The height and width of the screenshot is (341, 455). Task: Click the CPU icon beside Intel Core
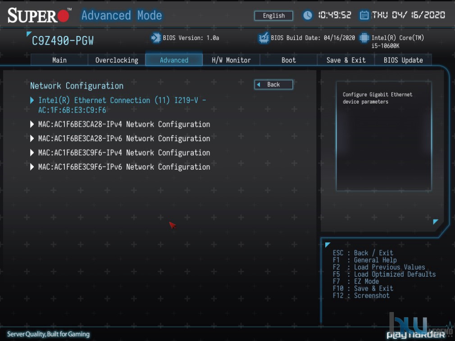pyautogui.click(x=364, y=38)
